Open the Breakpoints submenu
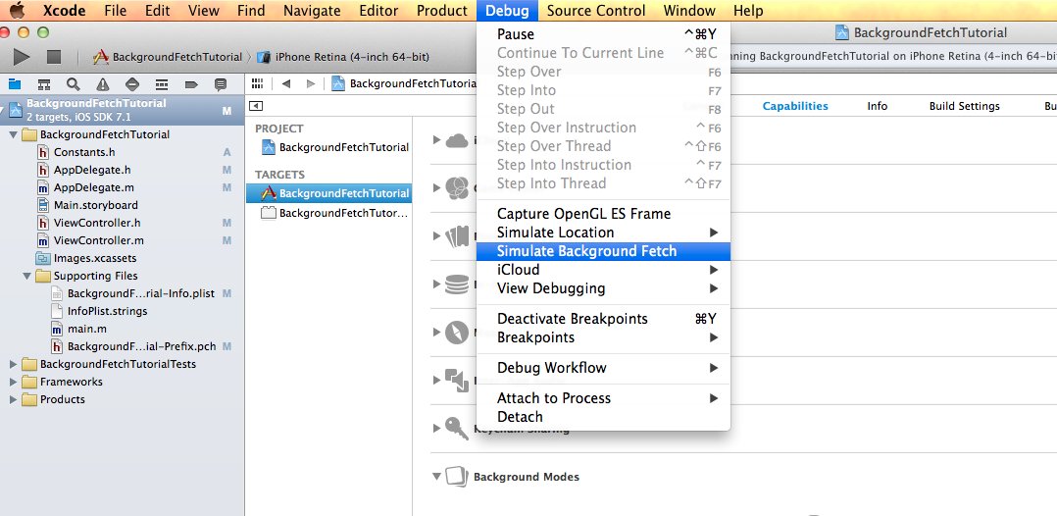Image resolution: width=1057 pixels, height=516 pixels. pos(603,337)
